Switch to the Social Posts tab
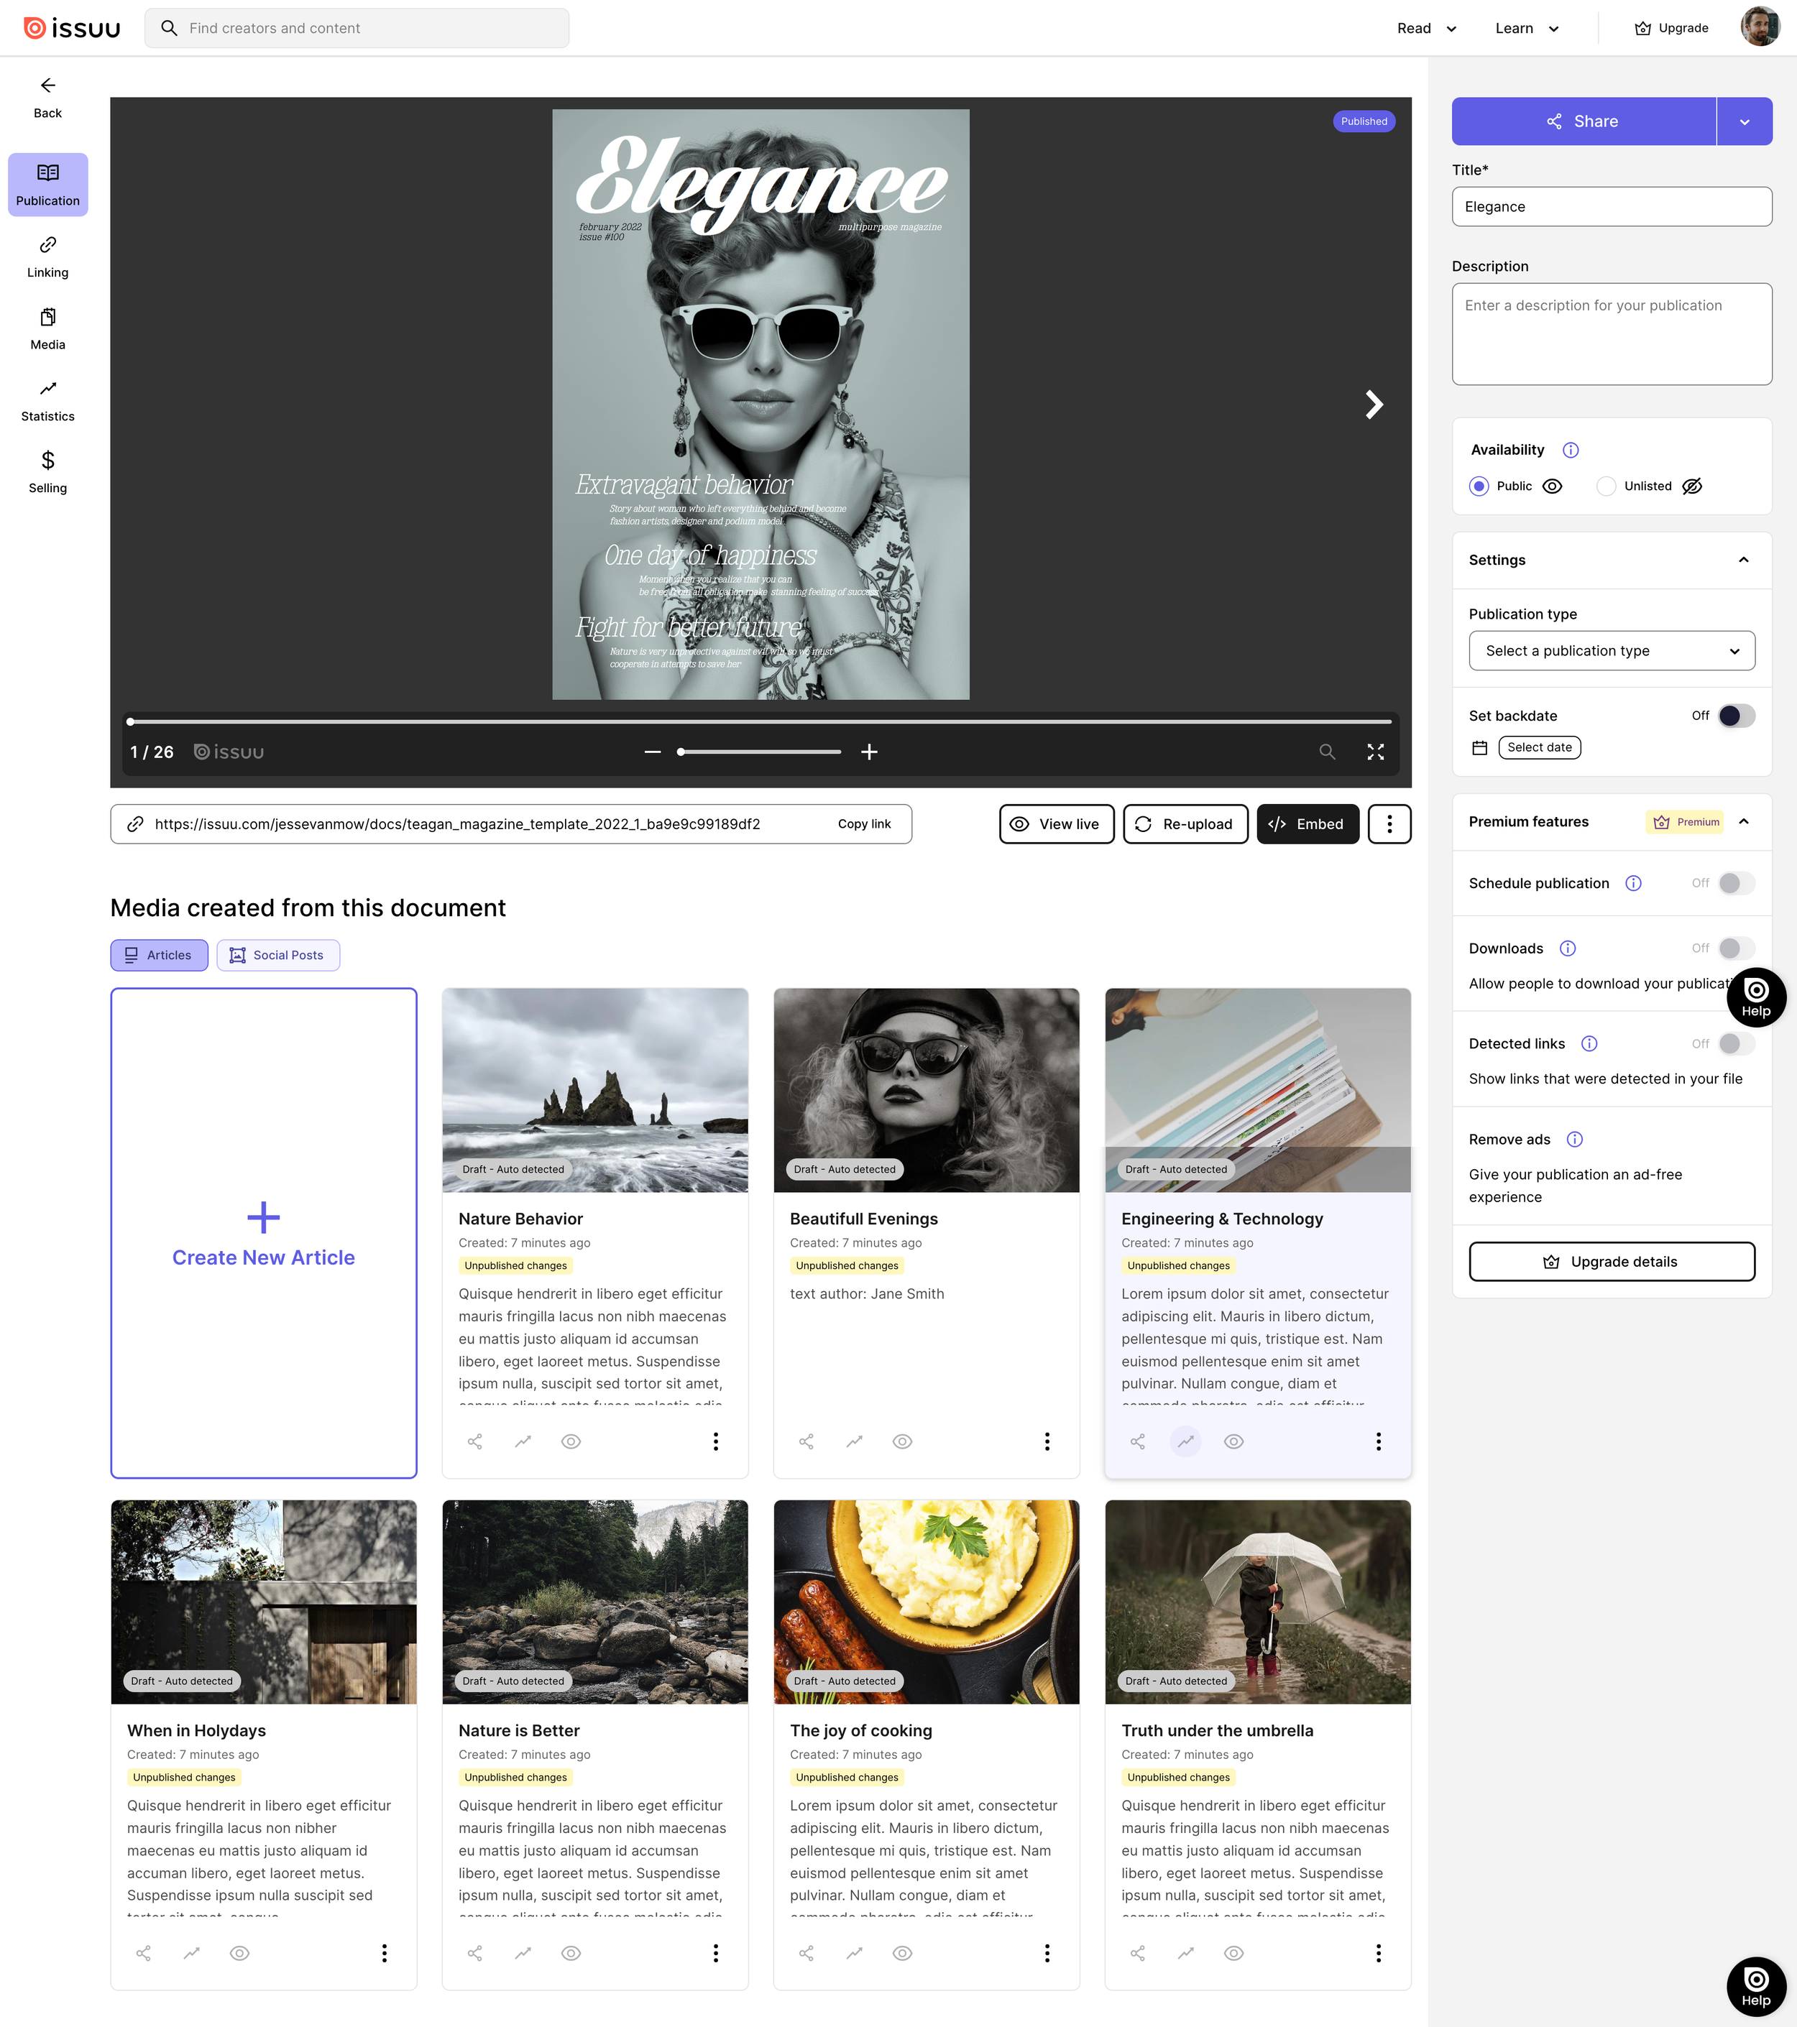The image size is (1797, 2027). pos(278,955)
